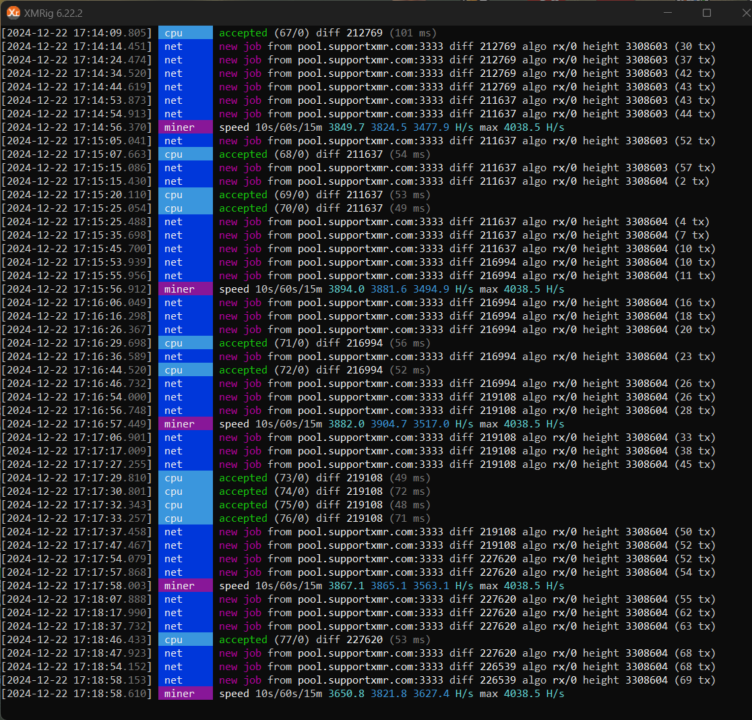Click the miner tag at 17:17:58 timestamp

pyautogui.click(x=179, y=586)
